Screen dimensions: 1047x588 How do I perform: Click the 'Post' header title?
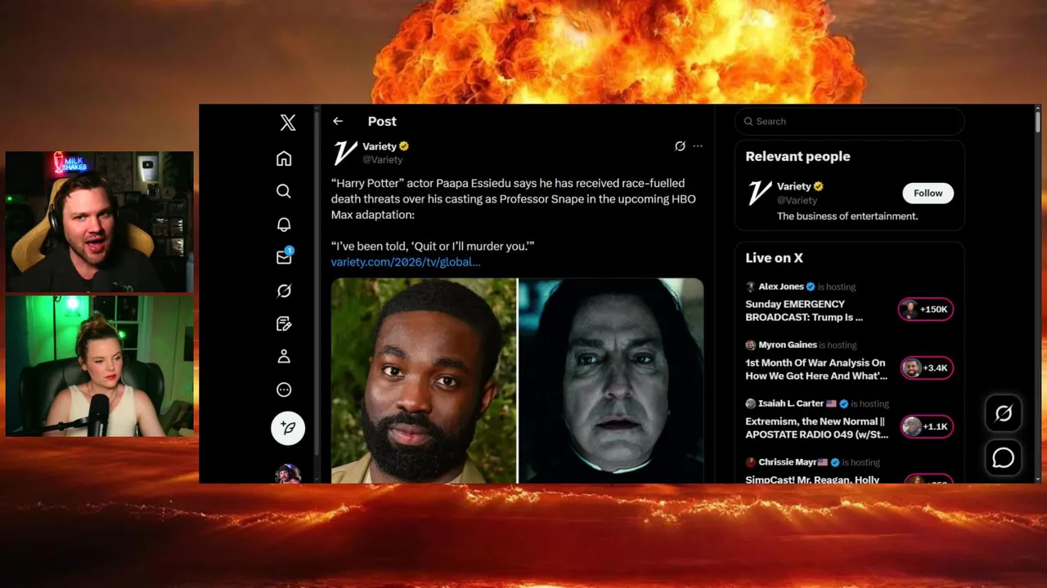click(382, 121)
